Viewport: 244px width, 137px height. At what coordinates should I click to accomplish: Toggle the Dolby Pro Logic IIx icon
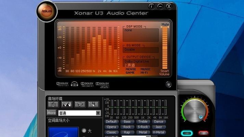(x=87, y=84)
